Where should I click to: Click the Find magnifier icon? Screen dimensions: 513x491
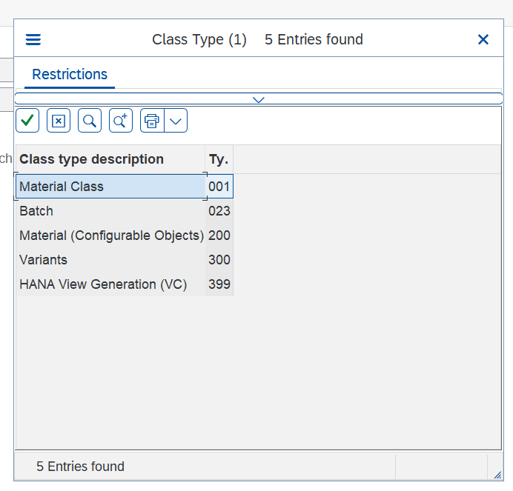click(90, 120)
